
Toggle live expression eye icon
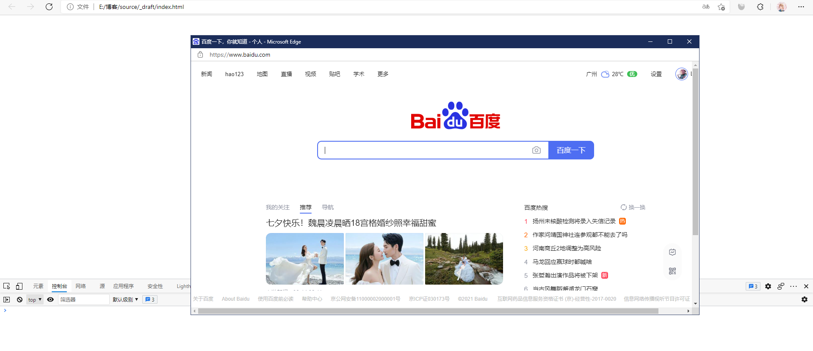[x=50, y=299]
